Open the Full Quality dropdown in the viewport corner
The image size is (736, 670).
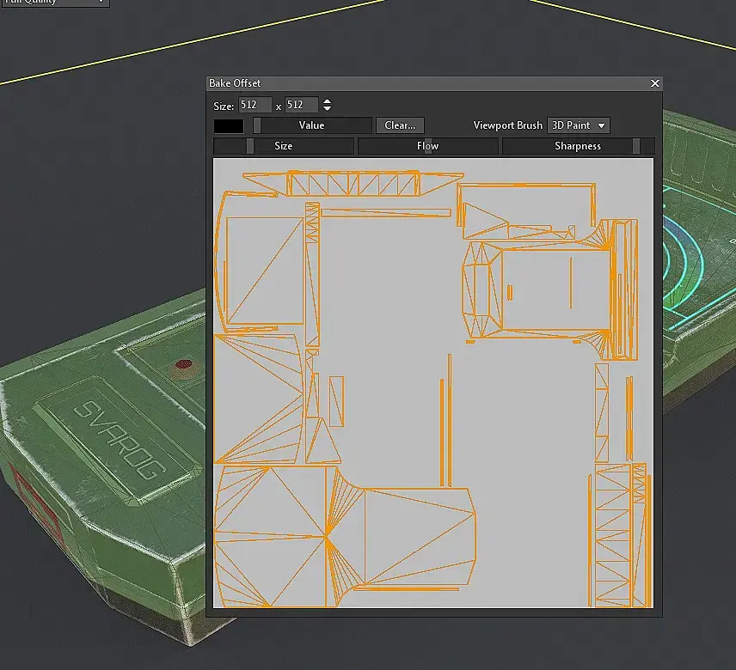point(55,3)
